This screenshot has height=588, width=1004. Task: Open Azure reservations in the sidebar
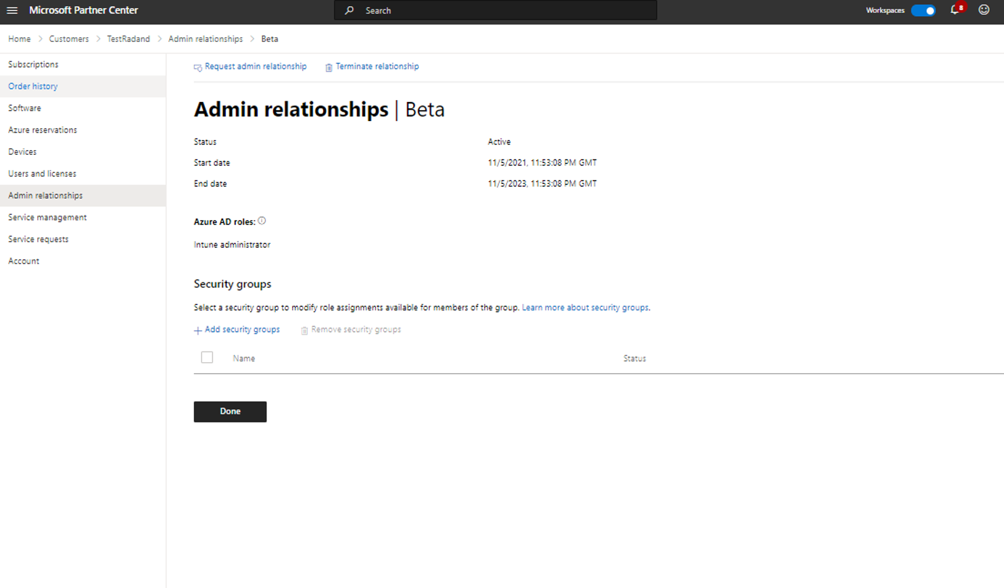82,130
